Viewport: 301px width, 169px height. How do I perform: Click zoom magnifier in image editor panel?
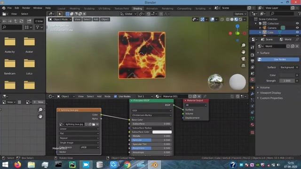pos(40,109)
